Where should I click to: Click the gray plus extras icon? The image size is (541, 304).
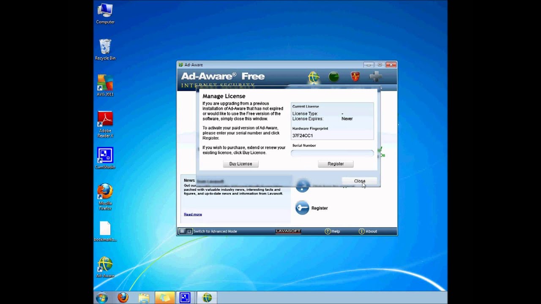(376, 77)
